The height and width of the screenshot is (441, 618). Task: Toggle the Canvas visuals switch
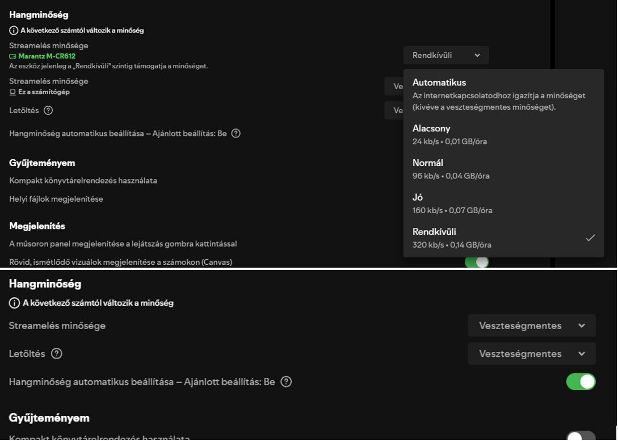pyautogui.click(x=477, y=262)
